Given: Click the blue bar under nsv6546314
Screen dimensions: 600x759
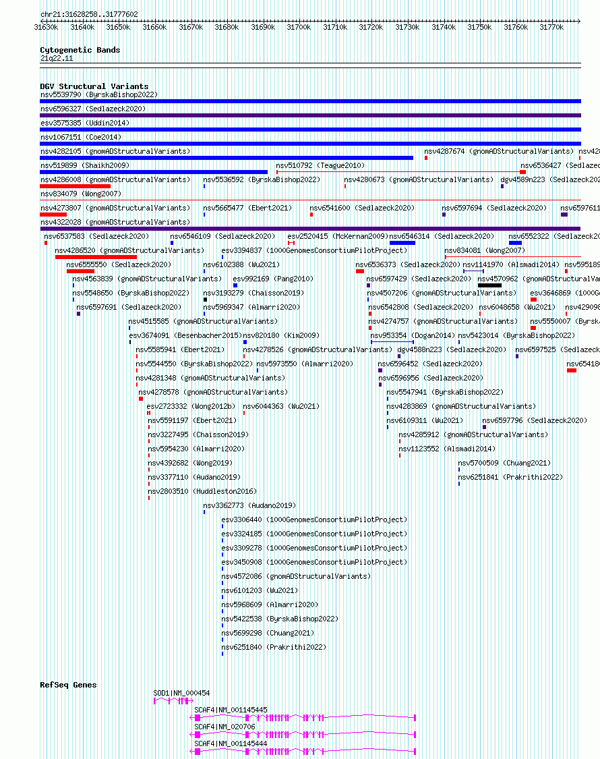Looking at the screenshot, I should (x=402, y=243).
